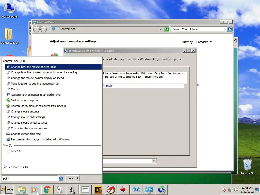Click 'See more results' link

click(x=18, y=167)
